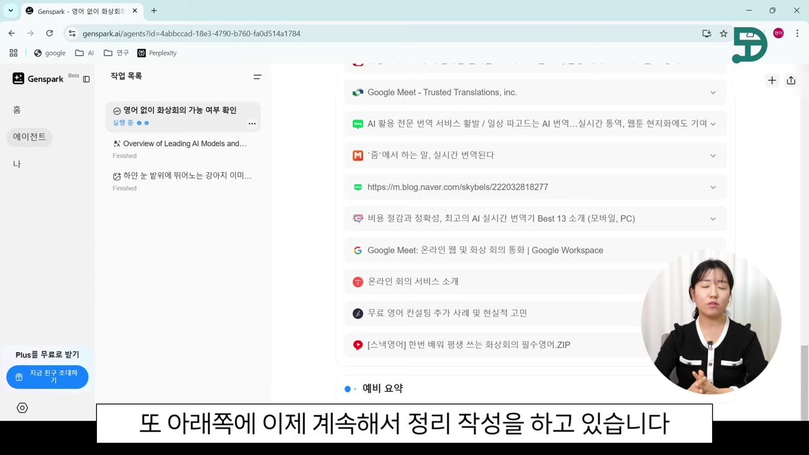Open the google bookmark

click(x=49, y=53)
